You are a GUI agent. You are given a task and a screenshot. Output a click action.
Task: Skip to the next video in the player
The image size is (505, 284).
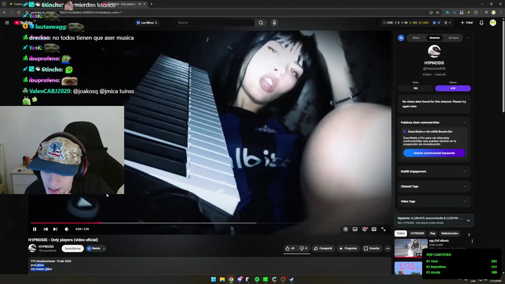pyautogui.click(x=55, y=229)
